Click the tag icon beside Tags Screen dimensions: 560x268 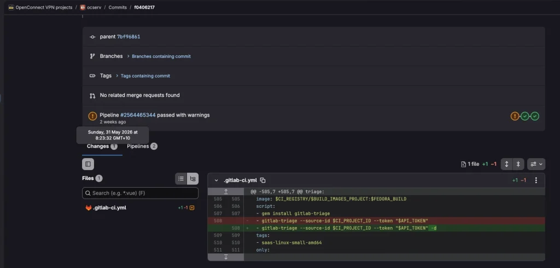pos(92,76)
